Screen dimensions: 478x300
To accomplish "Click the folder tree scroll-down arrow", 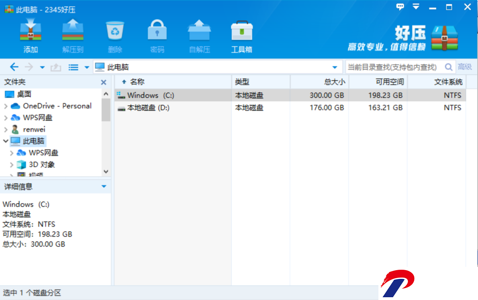I will point(106,172).
